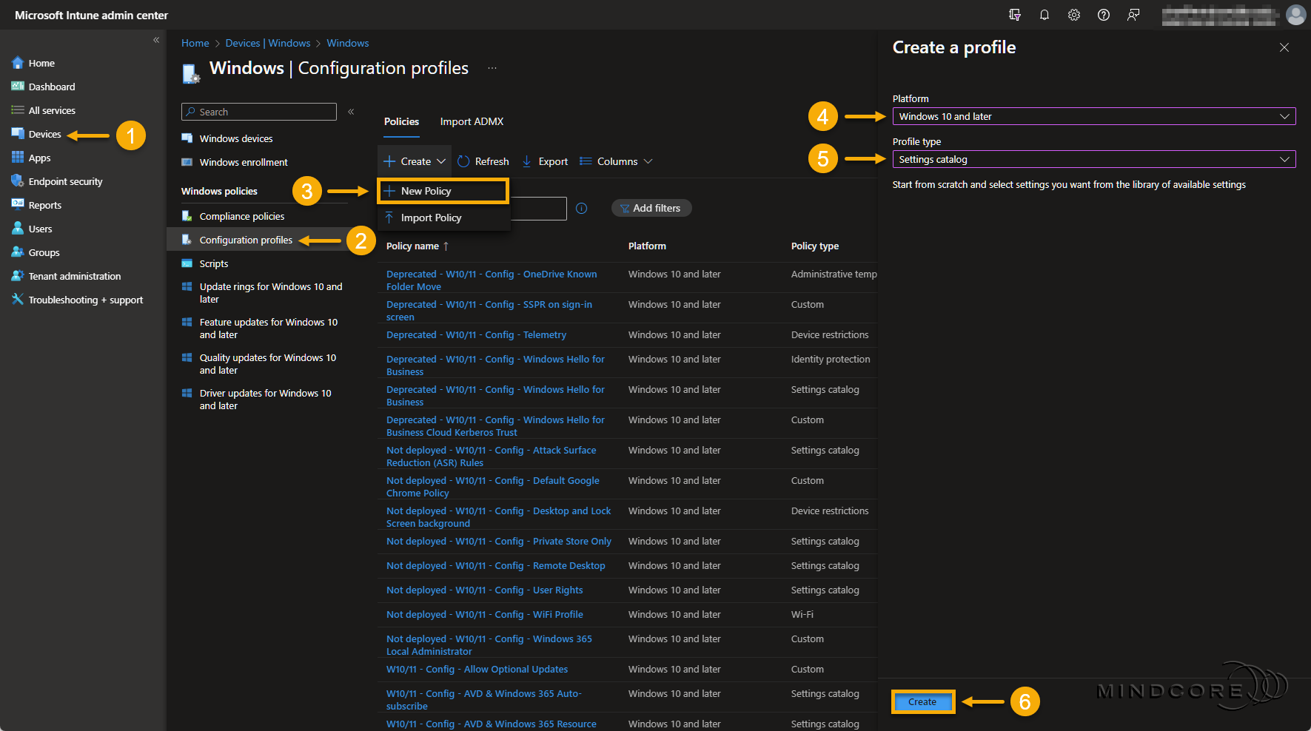Click Export in the toolbar
Screen dimensions: 1311x731
[545, 161]
